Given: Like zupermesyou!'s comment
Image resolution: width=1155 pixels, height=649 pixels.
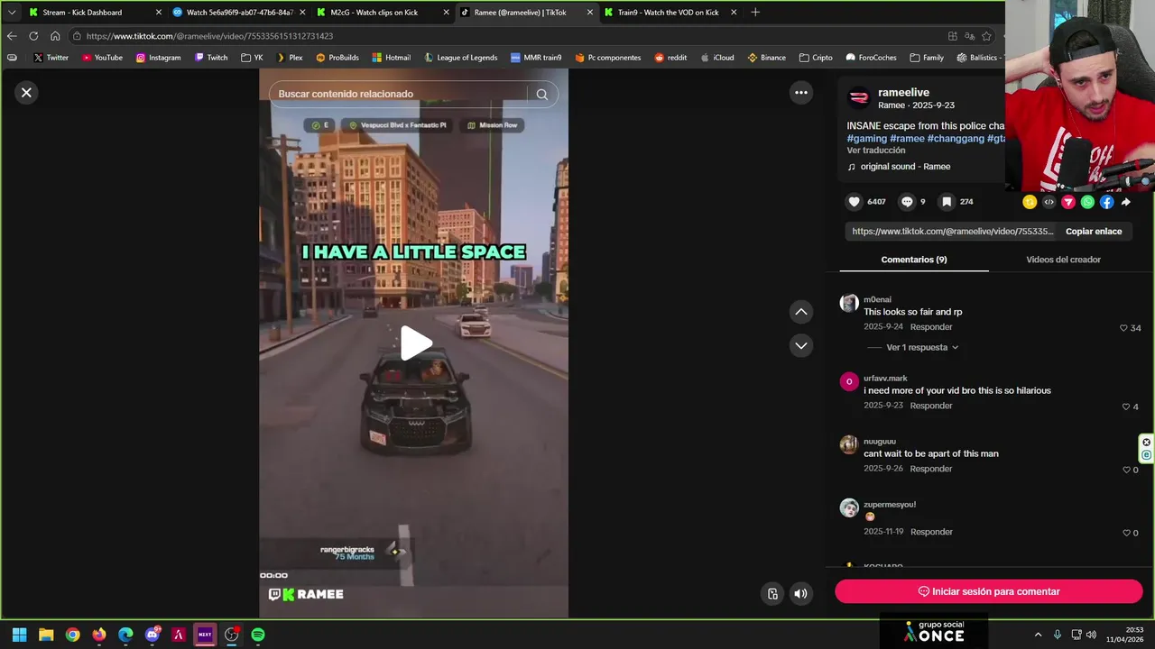Looking at the screenshot, I should click(x=1125, y=533).
